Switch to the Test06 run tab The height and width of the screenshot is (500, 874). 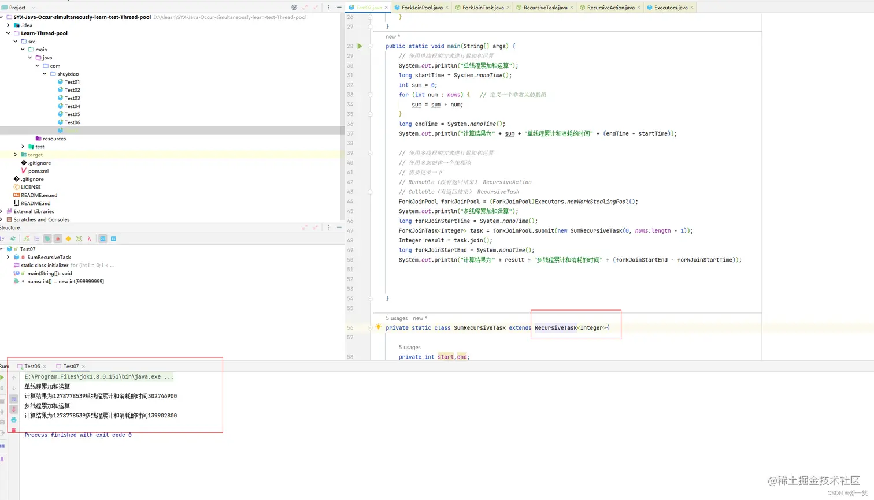coord(32,367)
